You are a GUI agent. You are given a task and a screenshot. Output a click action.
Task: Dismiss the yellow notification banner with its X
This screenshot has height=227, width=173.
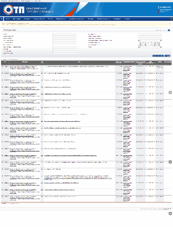pyautogui.click(x=170, y=24)
